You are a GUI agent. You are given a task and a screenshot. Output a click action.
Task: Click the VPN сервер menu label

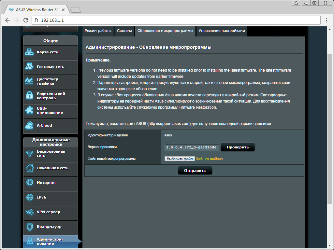tap(48, 212)
